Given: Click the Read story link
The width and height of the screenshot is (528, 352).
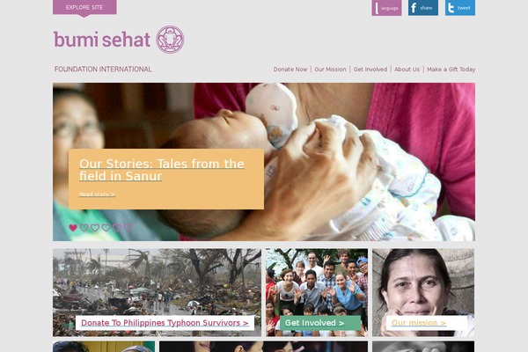Looking at the screenshot, I should point(97,194).
